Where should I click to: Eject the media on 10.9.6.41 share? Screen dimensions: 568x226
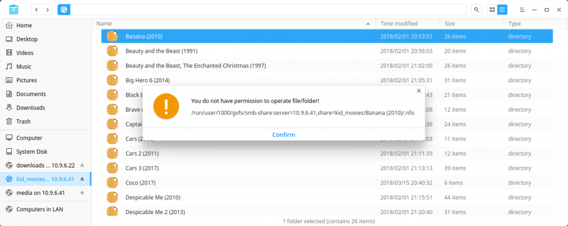click(x=82, y=193)
